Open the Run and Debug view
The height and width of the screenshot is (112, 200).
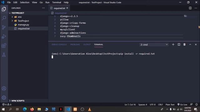[x=4, y=37]
